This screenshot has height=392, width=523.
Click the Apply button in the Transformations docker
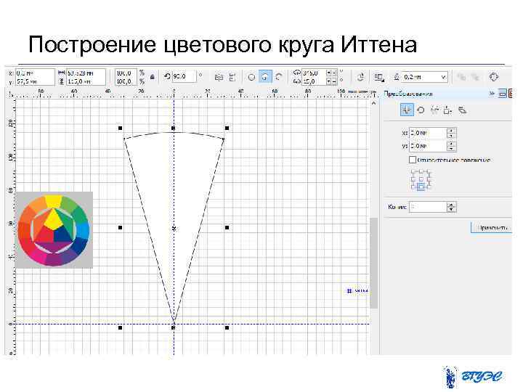pyautogui.click(x=491, y=228)
